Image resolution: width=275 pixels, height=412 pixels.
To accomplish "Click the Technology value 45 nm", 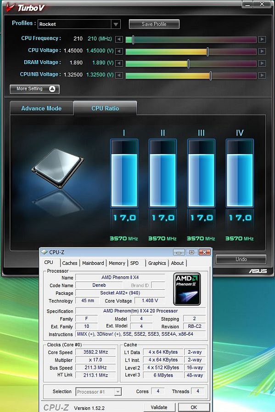I will point(88,301).
